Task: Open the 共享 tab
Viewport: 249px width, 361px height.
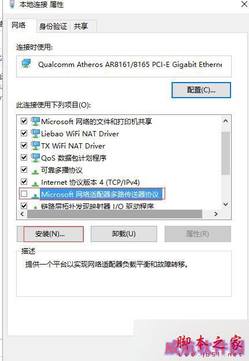Action: click(x=81, y=26)
